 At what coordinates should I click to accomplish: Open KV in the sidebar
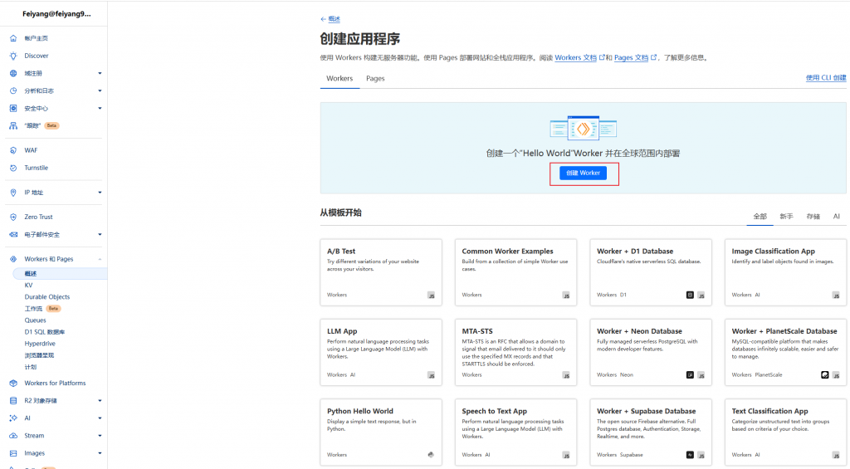click(x=29, y=286)
